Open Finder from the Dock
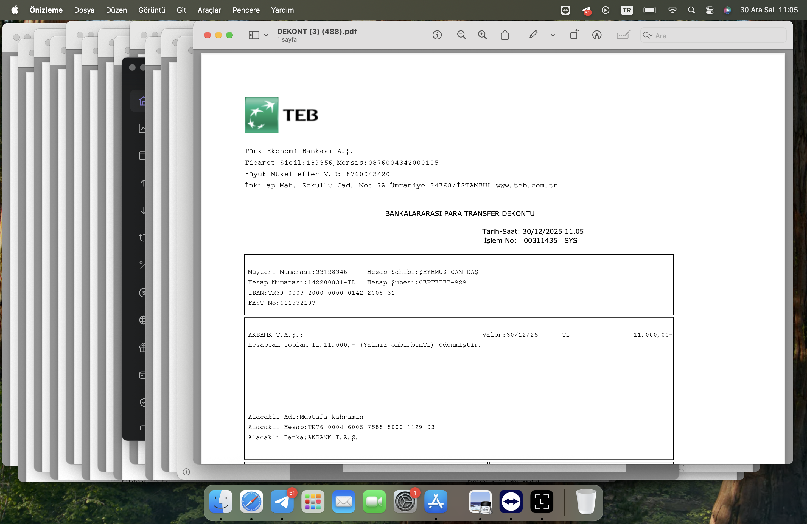Image resolution: width=807 pixels, height=524 pixels. coord(221,501)
